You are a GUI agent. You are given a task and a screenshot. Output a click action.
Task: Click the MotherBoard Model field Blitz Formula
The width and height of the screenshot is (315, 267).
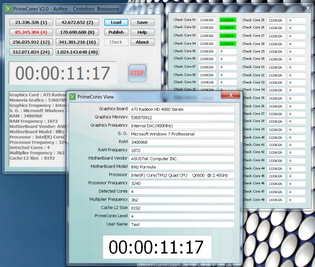182,167
